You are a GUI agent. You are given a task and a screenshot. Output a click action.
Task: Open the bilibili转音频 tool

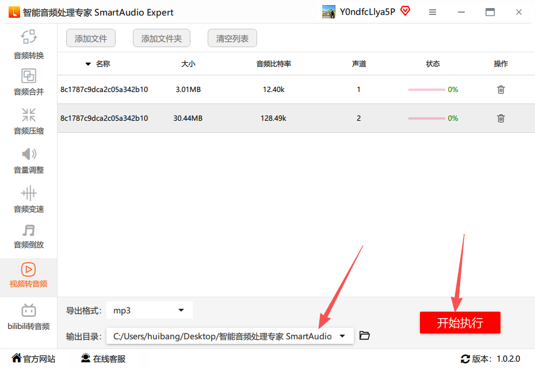pos(29,316)
